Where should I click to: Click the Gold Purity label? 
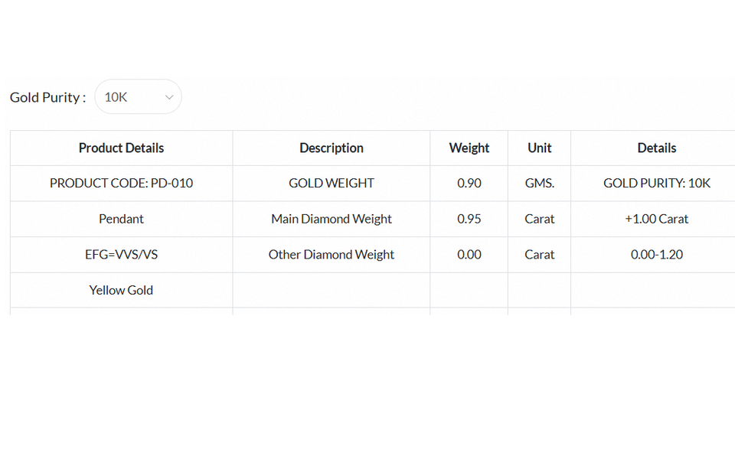47,97
